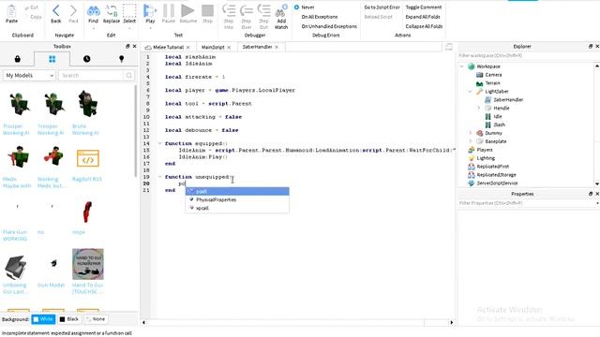Select the Never debug errors option
Viewport: 600px width, 337px height.
[x=305, y=7]
